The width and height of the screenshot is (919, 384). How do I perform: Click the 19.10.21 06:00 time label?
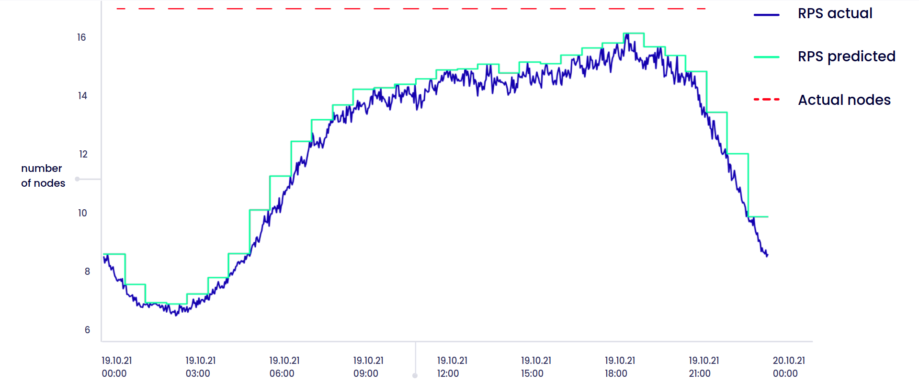click(x=284, y=367)
